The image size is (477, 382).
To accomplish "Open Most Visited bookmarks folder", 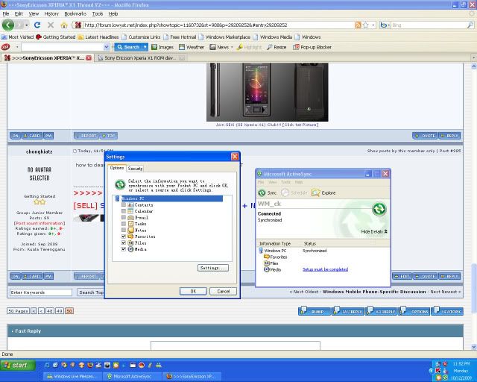I will point(17,37).
